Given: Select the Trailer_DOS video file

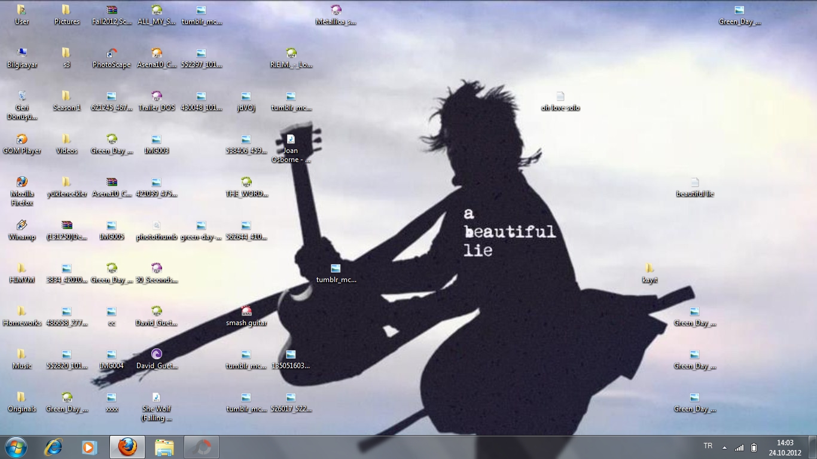Looking at the screenshot, I should tap(156, 101).
